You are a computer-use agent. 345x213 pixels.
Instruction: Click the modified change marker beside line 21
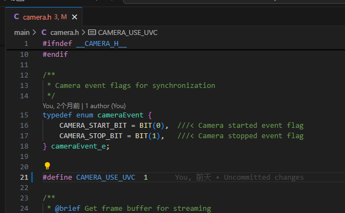32,177
